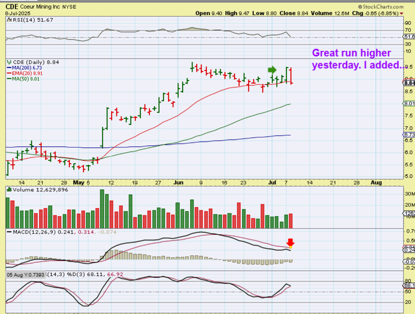Click the NYSE exchange label

tap(70, 7)
